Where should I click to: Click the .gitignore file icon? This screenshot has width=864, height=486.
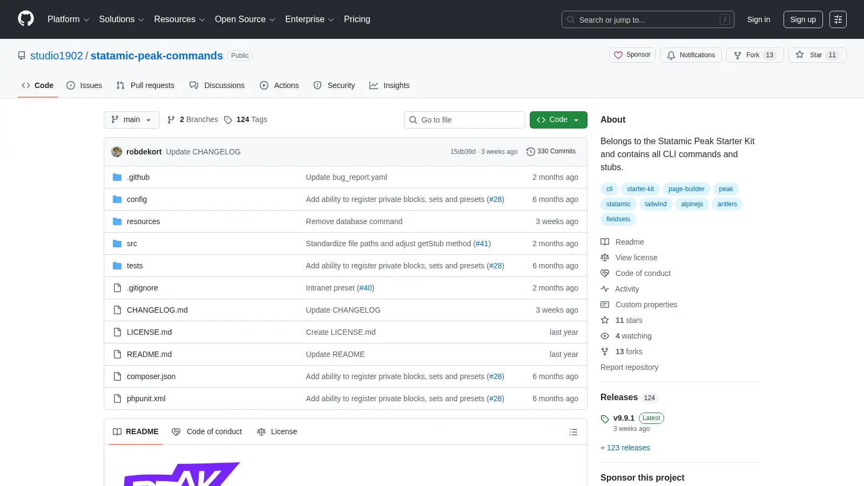tap(117, 288)
